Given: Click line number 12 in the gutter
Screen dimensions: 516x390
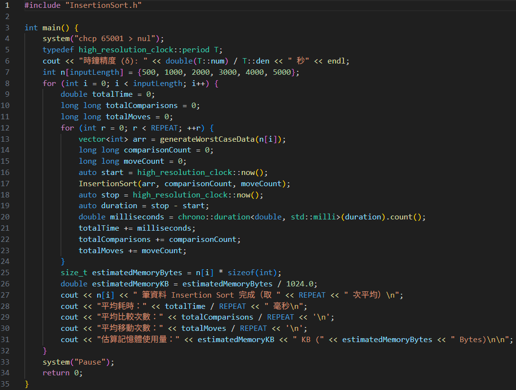Looking at the screenshot, I should pyautogui.click(x=5, y=128).
